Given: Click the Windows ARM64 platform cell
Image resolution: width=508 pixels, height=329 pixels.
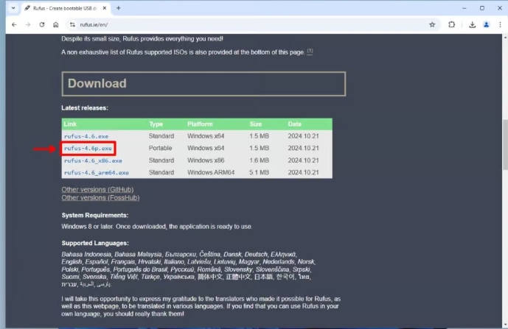Looking at the screenshot, I should pyautogui.click(x=211, y=172).
